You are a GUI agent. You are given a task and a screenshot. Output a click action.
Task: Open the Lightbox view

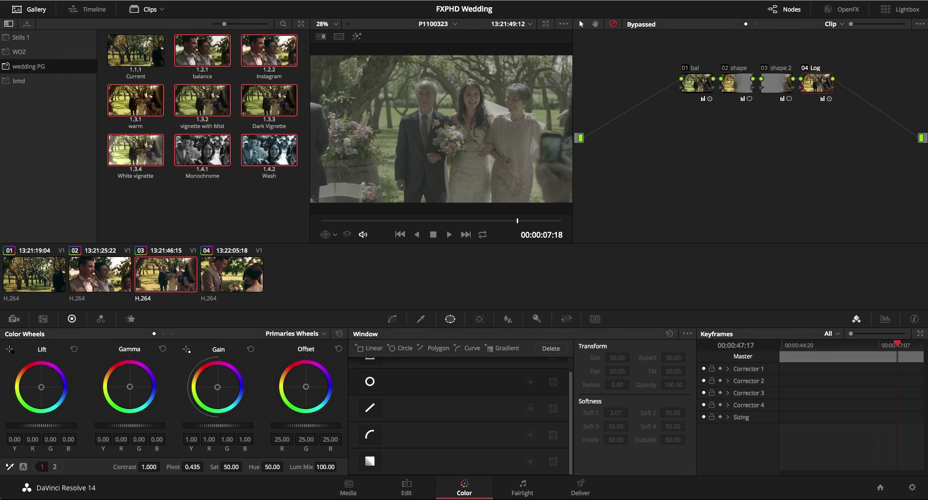(x=900, y=9)
